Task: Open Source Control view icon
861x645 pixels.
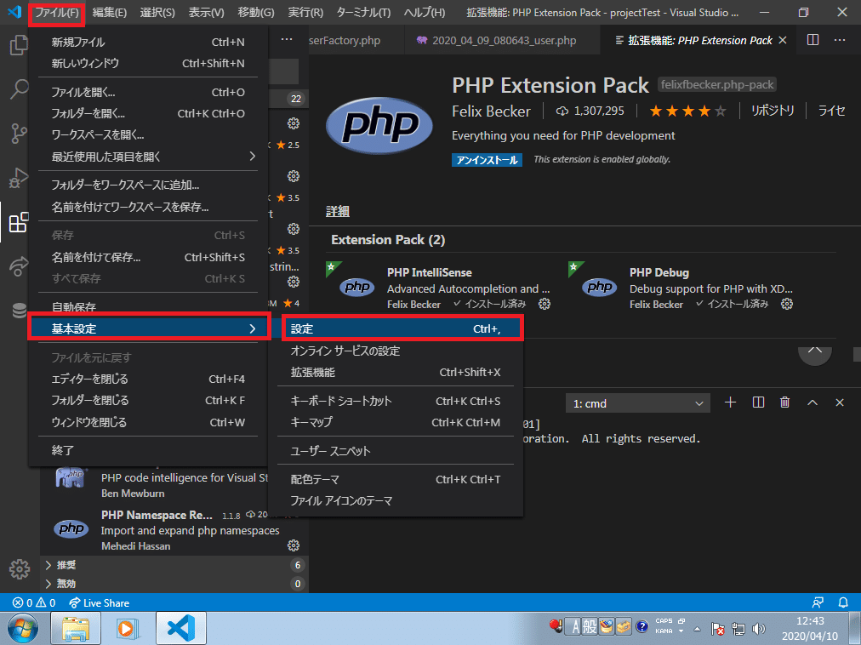Action: (19, 134)
